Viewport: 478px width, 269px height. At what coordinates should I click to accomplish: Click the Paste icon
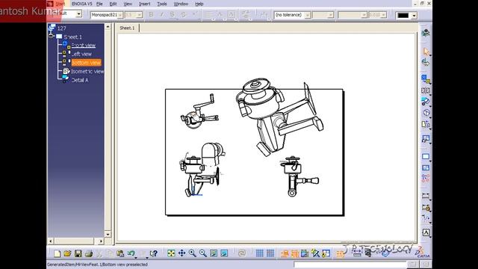[120, 253]
